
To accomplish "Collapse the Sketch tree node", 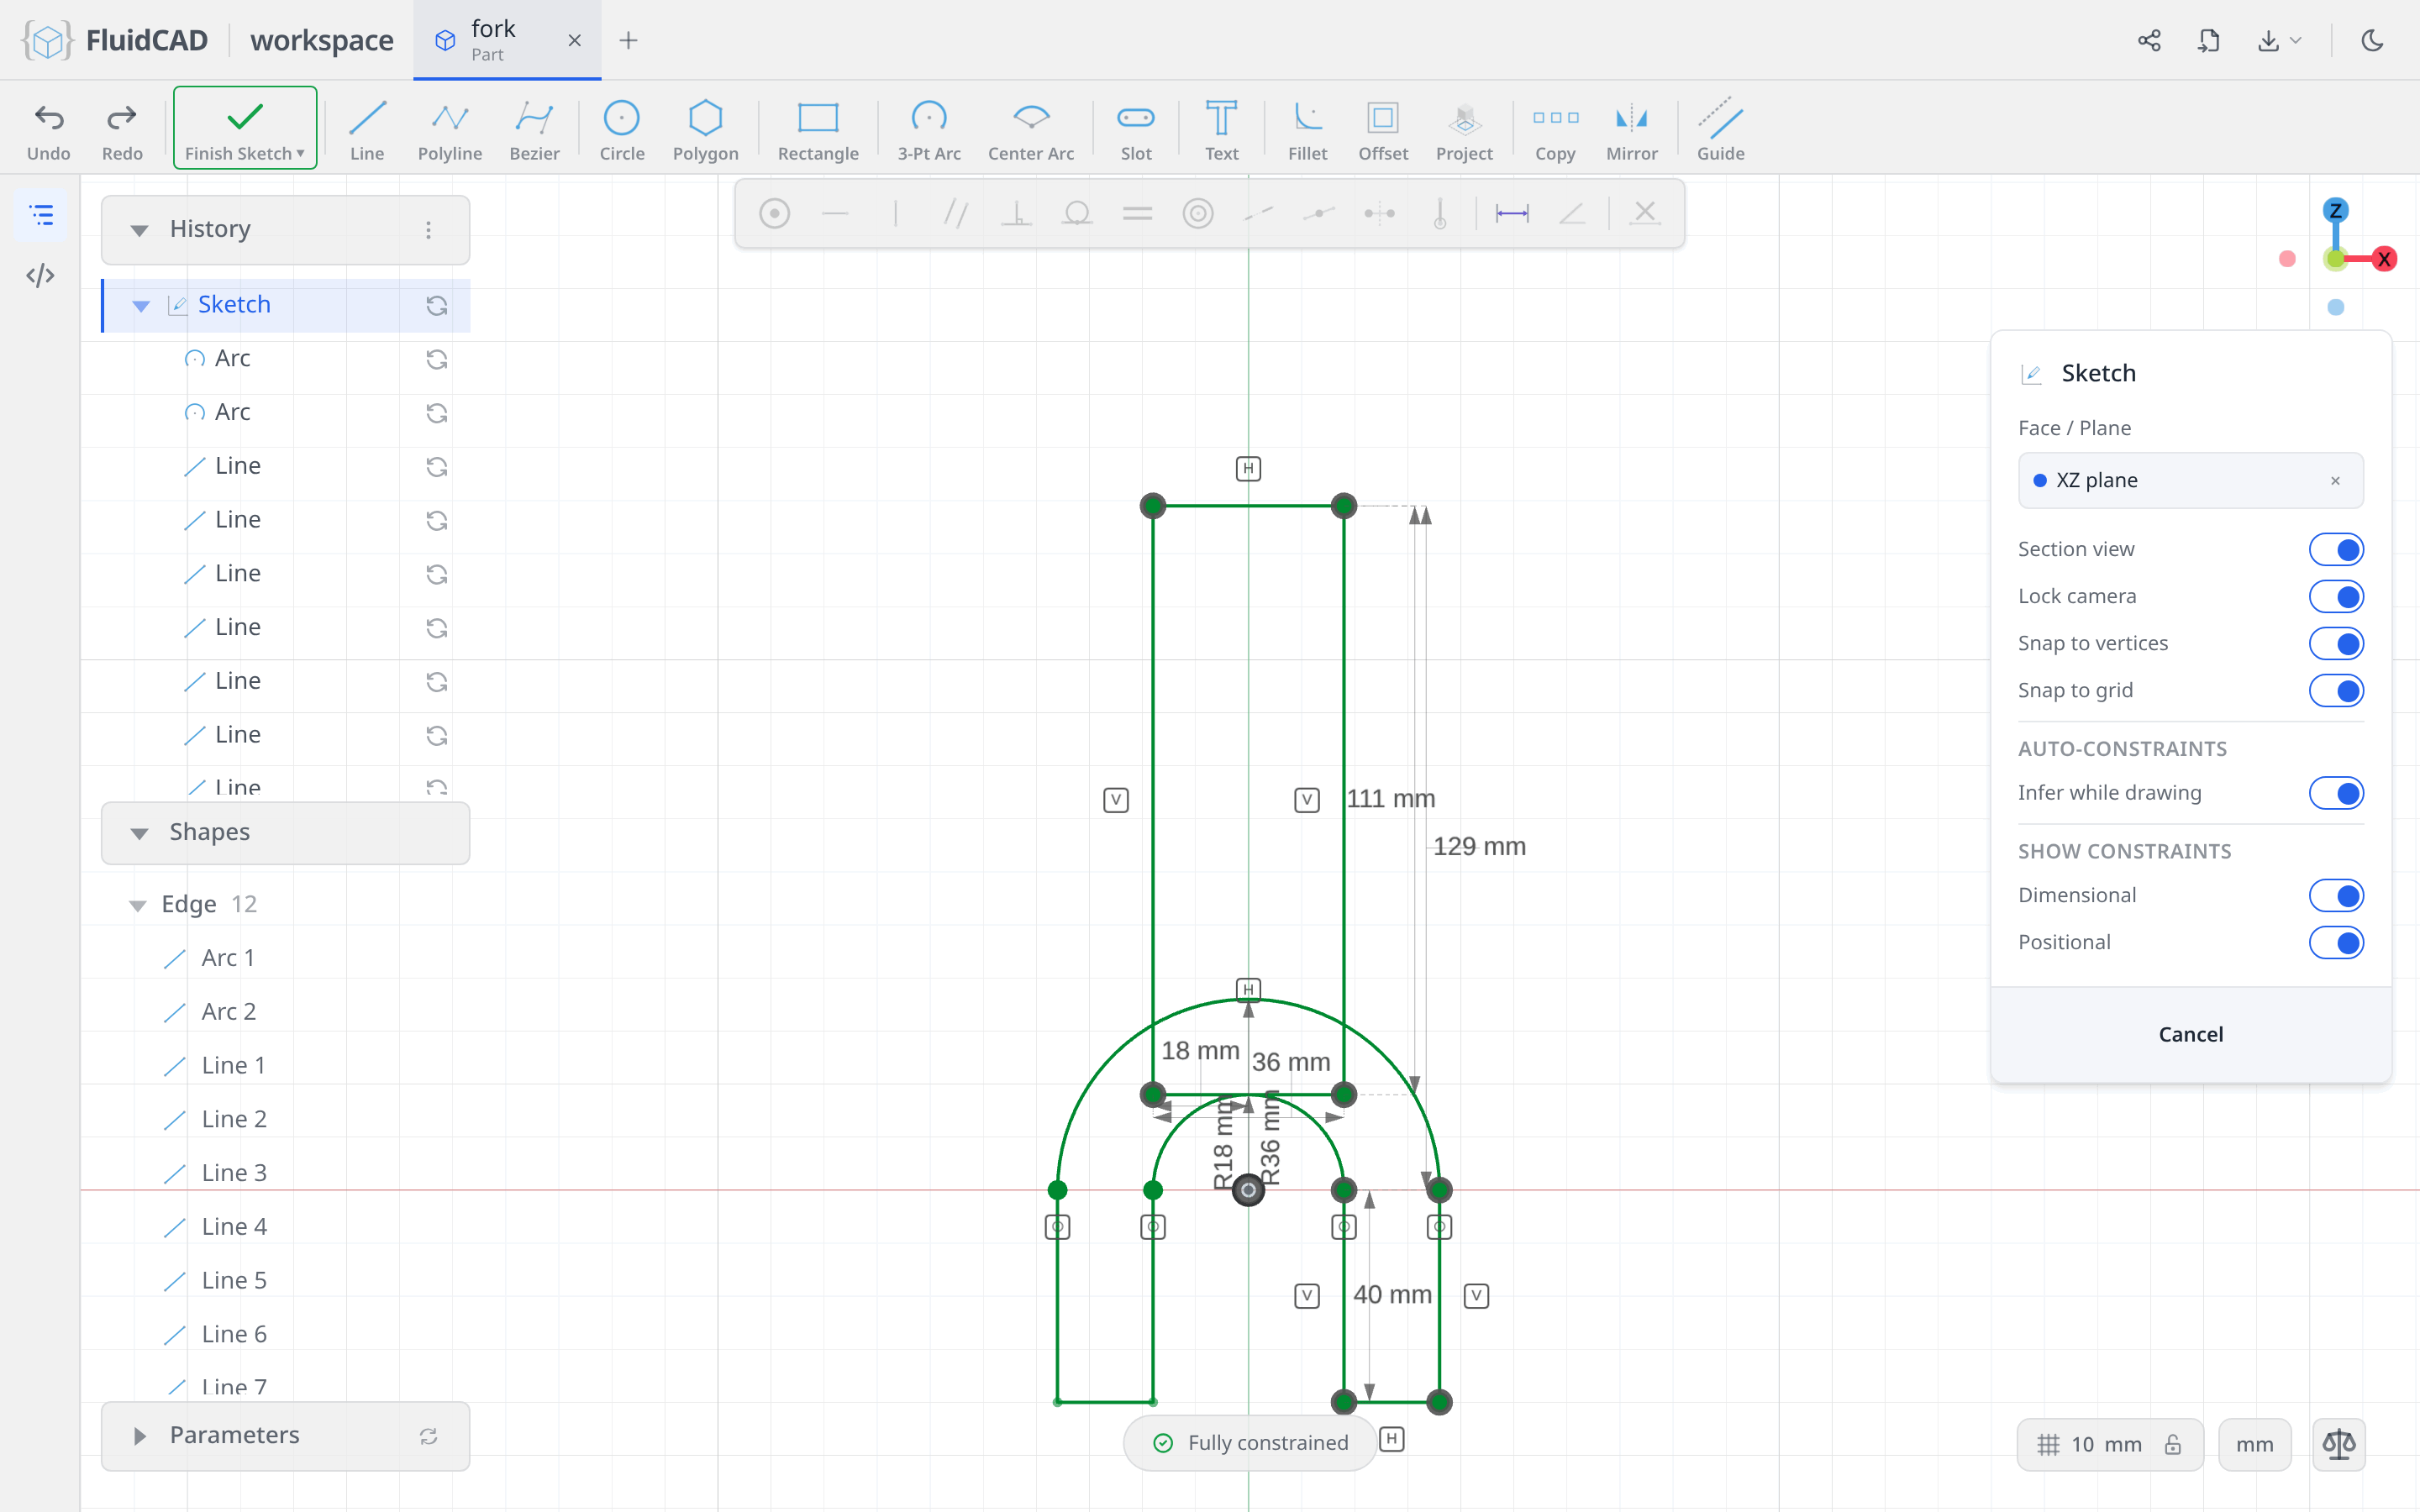I will [141, 306].
